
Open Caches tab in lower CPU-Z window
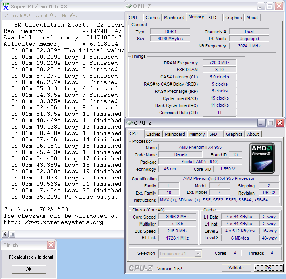pyautogui.click(x=153, y=134)
